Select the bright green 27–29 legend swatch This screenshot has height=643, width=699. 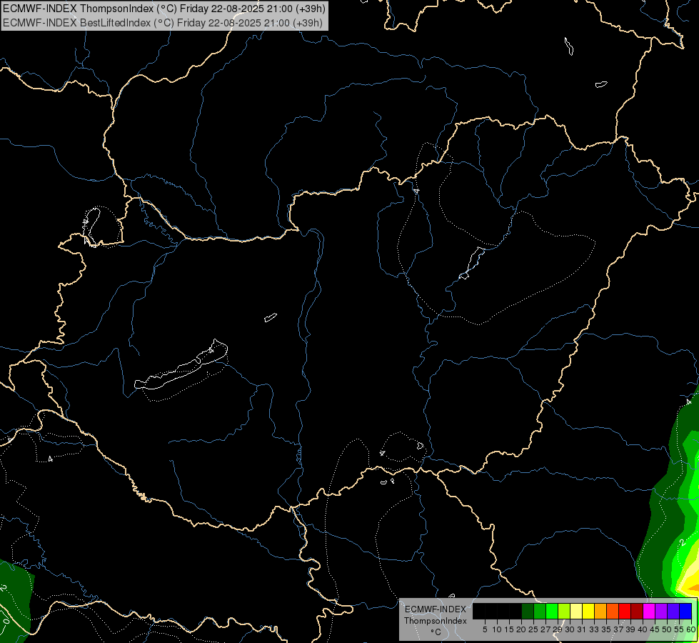pyautogui.click(x=552, y=611)
